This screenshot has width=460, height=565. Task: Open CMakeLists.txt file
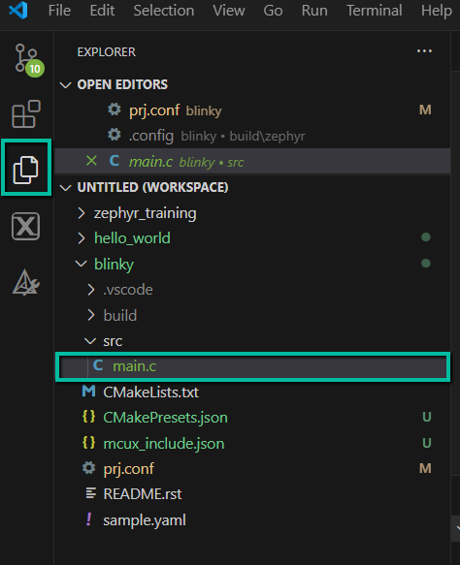252,392
